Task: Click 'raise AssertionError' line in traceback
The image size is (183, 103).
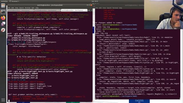Action: [x=122, y=92]
